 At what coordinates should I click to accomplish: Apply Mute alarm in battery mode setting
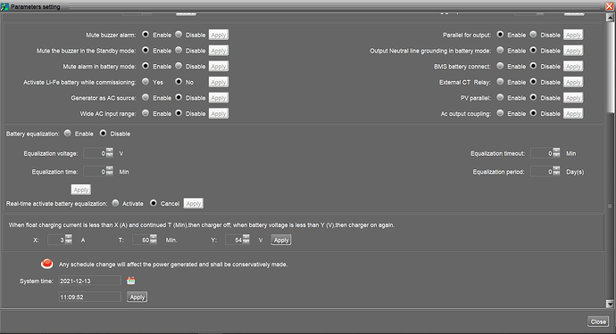(219, 66)
